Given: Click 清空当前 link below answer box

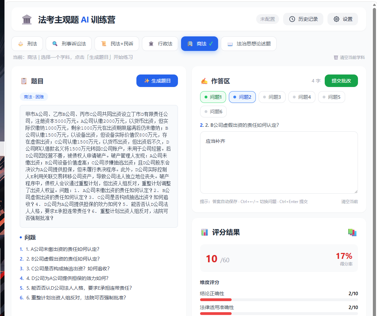Looking at the screenshot, I should tap(349, 202).
